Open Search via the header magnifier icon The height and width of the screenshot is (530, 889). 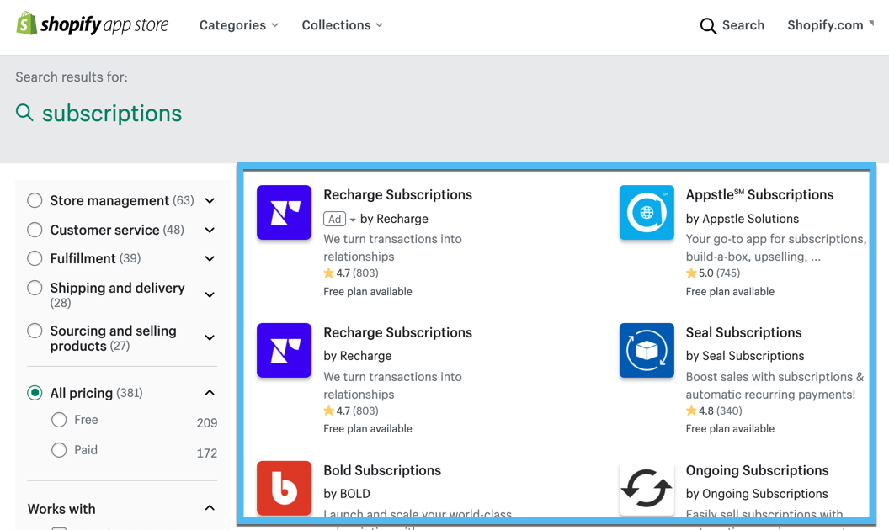[707, 26]
